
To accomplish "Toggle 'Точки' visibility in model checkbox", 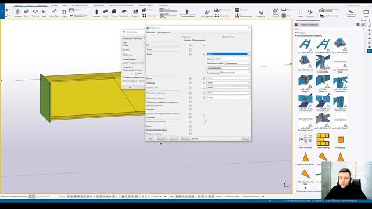I will (x=190, y=49).
